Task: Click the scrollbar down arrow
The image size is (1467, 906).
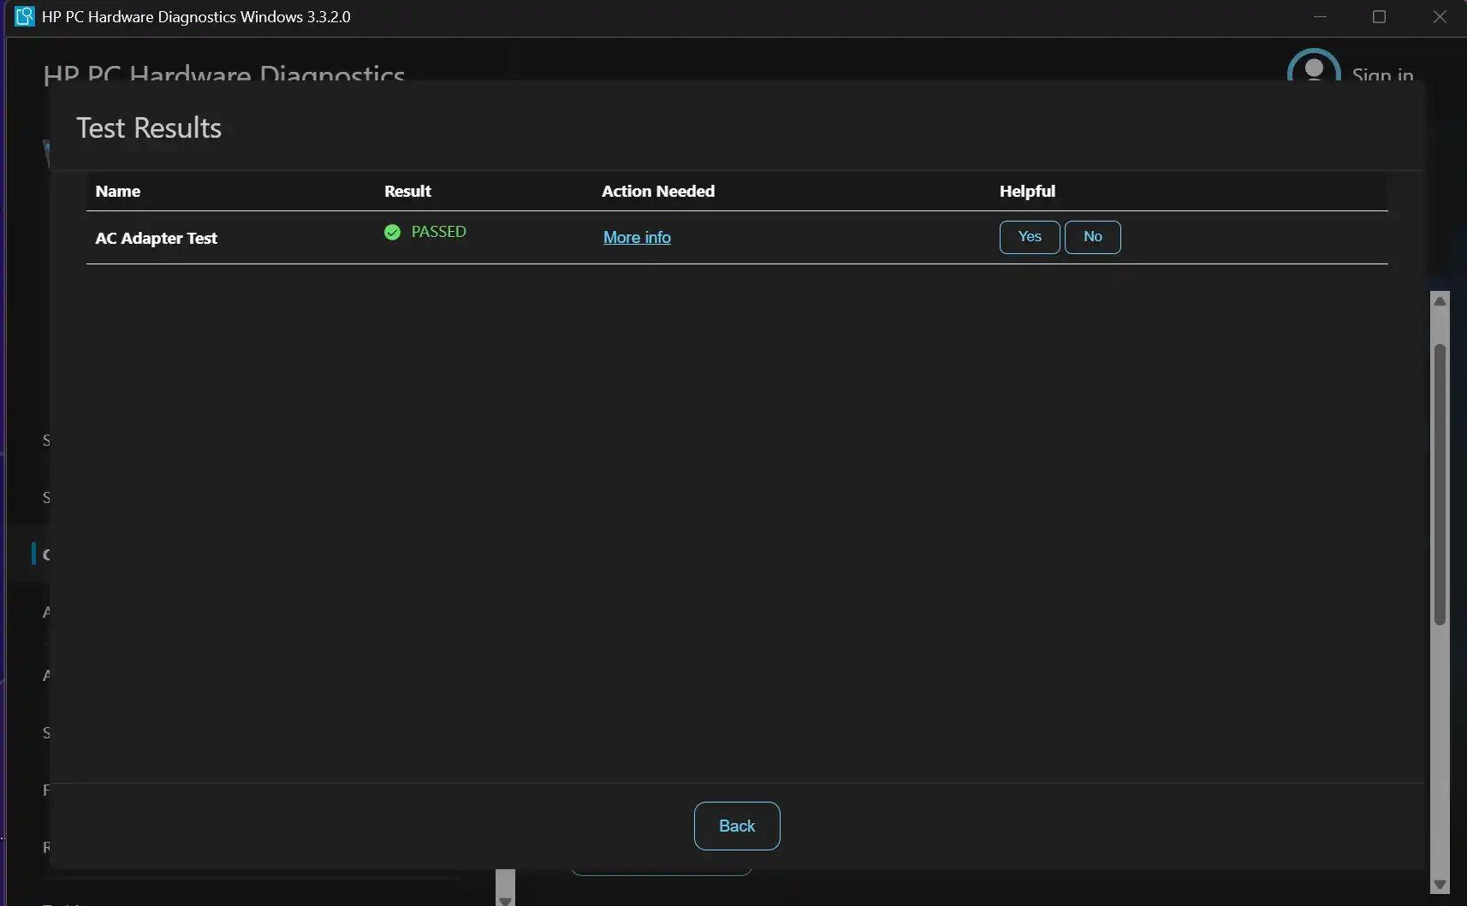Action: pos(1440,885)
